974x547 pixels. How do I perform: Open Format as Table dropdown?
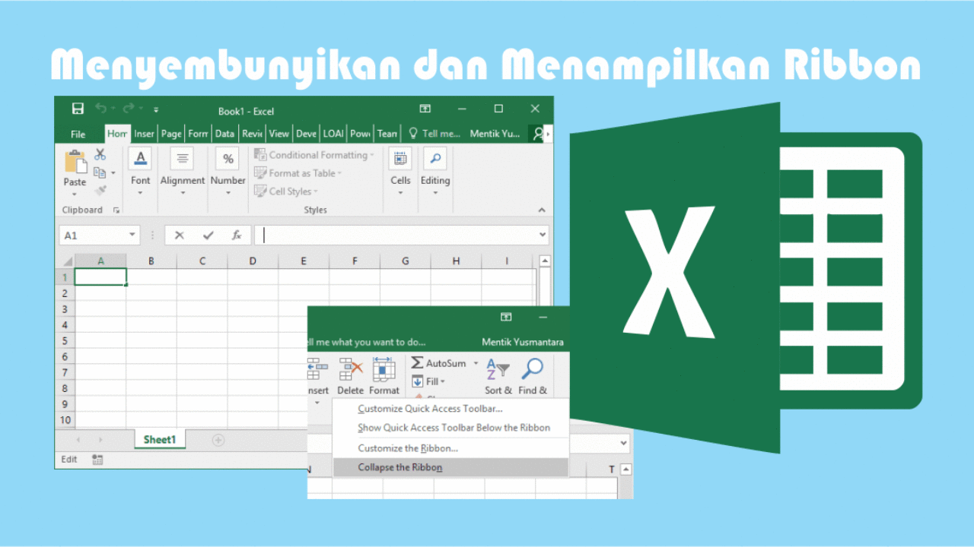[298, 173]
